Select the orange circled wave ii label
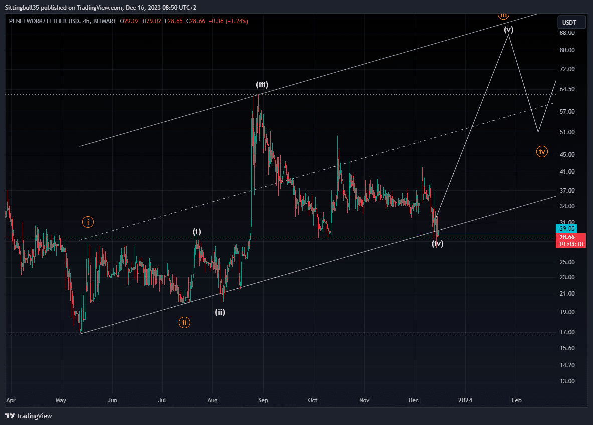 point(185,322)
